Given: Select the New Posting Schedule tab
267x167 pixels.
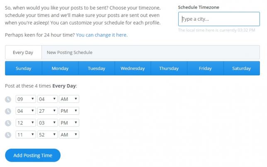Looking at the screenshot, I should coord(70,53).
